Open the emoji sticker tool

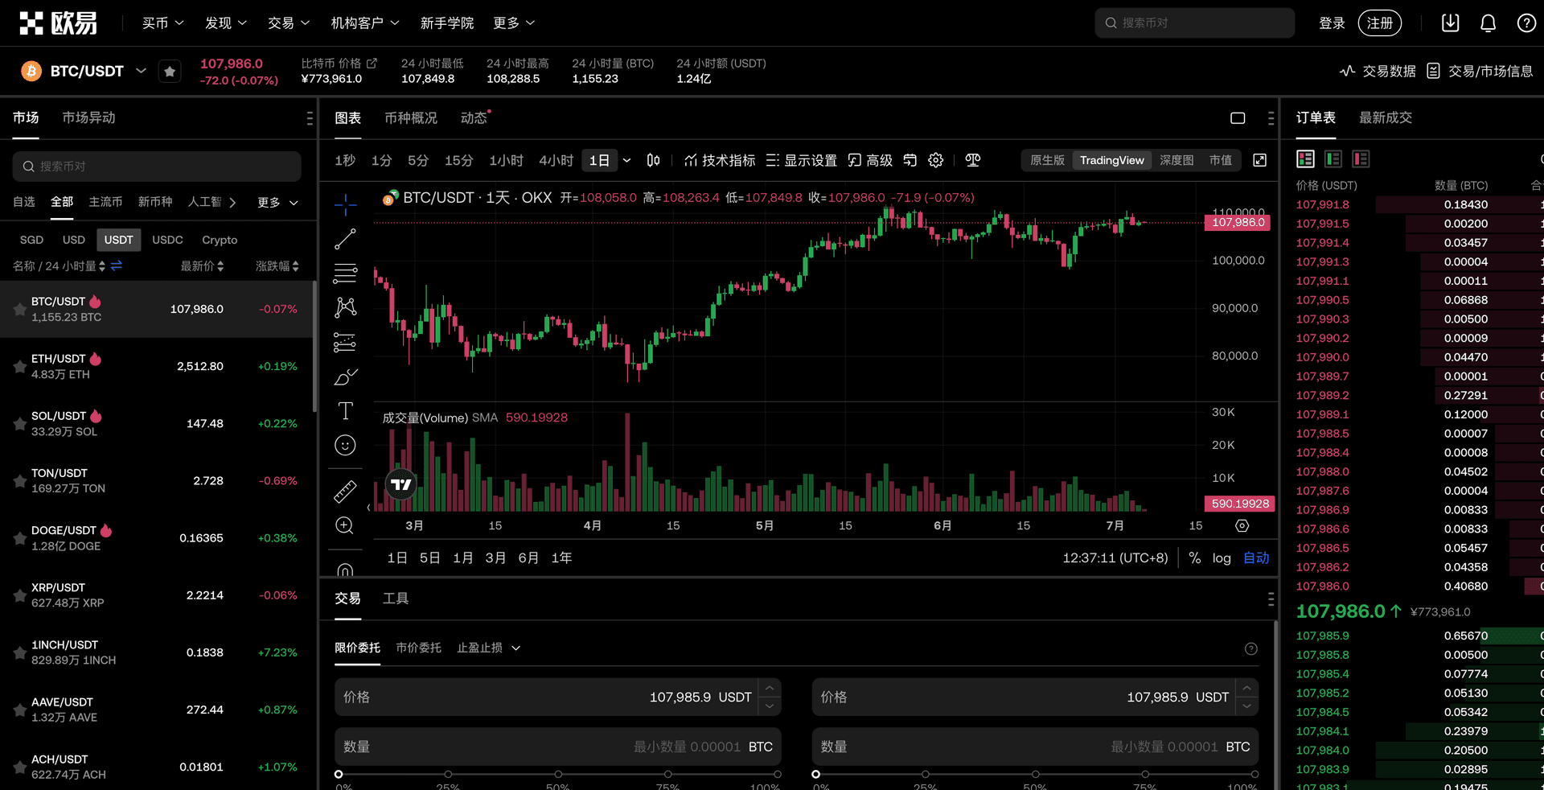(x=345, y=446)
